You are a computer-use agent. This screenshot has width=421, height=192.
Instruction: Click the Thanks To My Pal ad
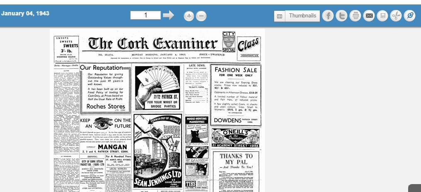point(236,172)
